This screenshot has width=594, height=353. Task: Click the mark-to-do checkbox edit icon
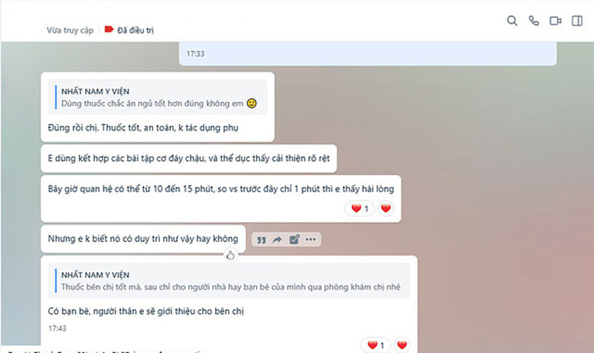point(295,239)
